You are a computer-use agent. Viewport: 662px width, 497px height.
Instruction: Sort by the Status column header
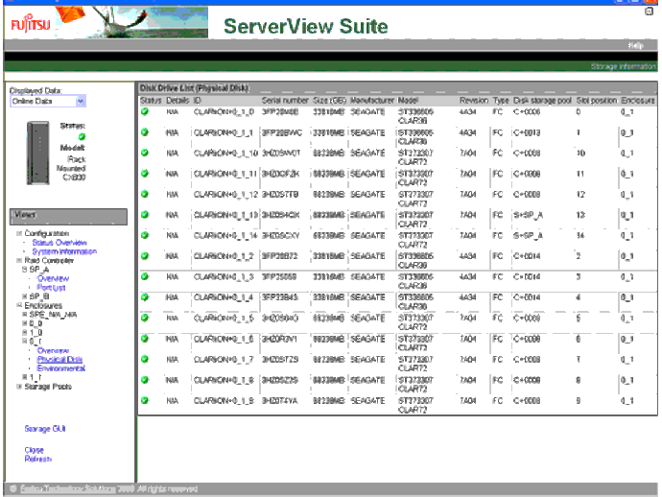(x=151, y=101)
